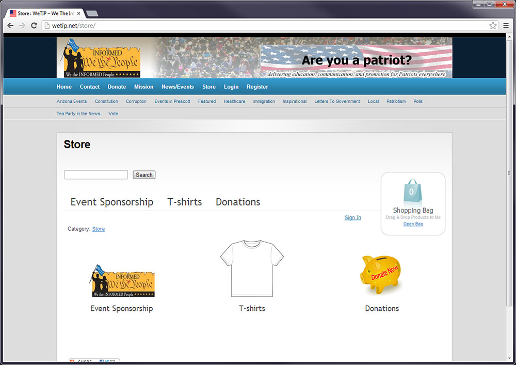This screenshot has width=516, height=365.
Task: Go to Home in the navigation bar
Action: (x=64, y=87)
